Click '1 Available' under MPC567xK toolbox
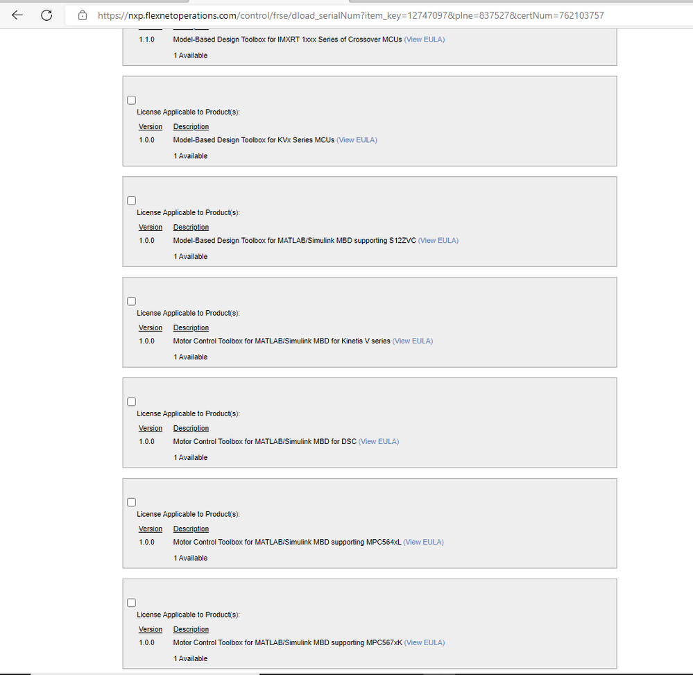This screenshot has width=693, height=675. [x=191, y=658]
